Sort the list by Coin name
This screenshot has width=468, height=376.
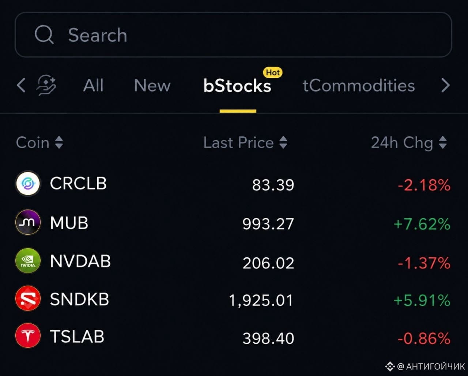[39, 142]
